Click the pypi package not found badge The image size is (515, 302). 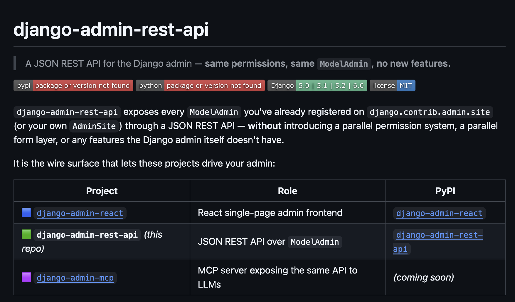73,85
